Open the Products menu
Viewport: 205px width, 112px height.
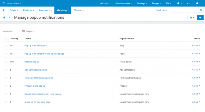click(x=29, y=10)
